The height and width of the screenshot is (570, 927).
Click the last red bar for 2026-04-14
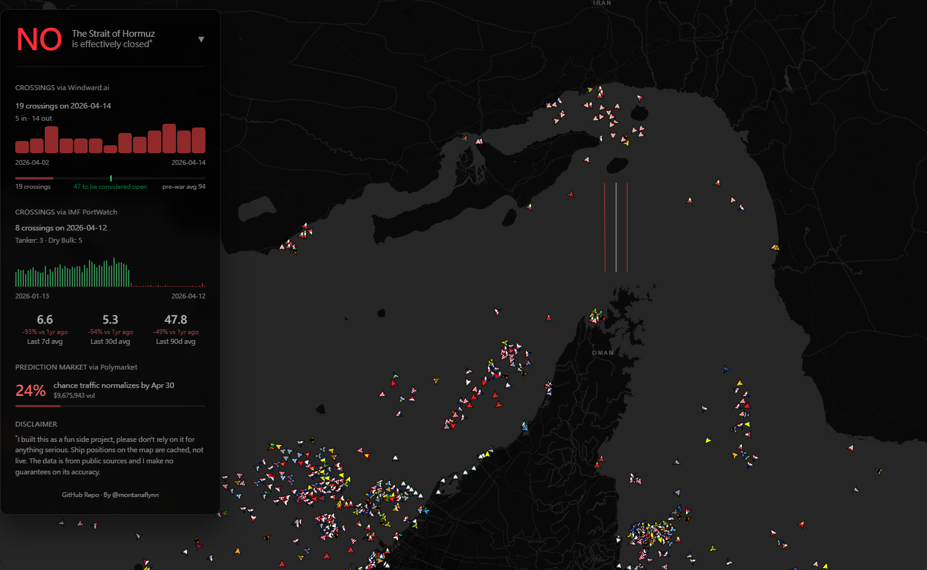click(x=199, y=140)
